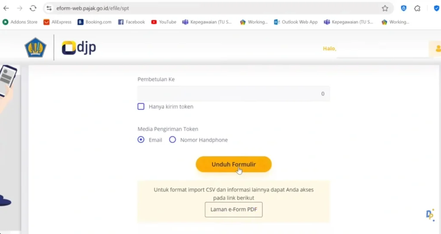Screen dimensions: 441x234
Task: Bookmark this page with the star icon
Action: click(x=385, y=8)
